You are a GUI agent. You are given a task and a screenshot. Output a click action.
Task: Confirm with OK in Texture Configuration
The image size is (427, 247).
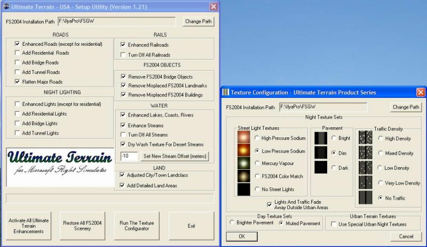242,236
